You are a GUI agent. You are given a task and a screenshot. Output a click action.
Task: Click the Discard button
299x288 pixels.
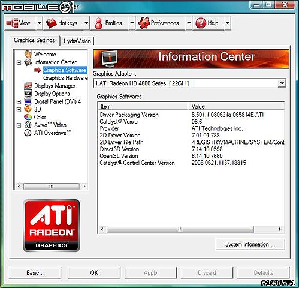(x=207, y=272)
